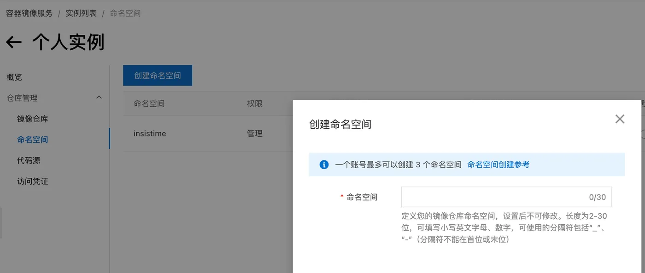
Task: Select the 命名空间 sidebar item
Action: [33, 140]
